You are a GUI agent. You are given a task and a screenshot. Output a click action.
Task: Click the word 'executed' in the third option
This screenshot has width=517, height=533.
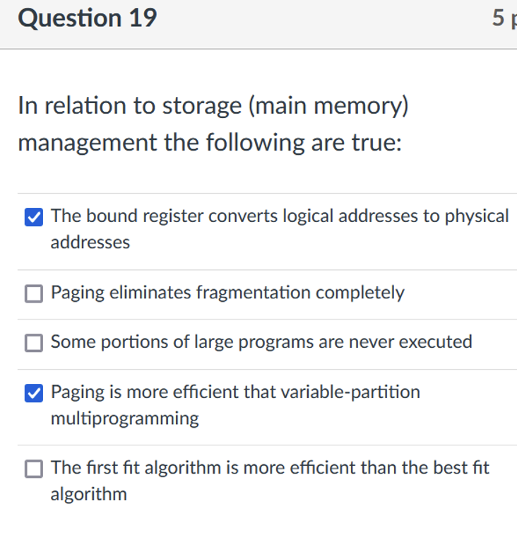point(436,341)
